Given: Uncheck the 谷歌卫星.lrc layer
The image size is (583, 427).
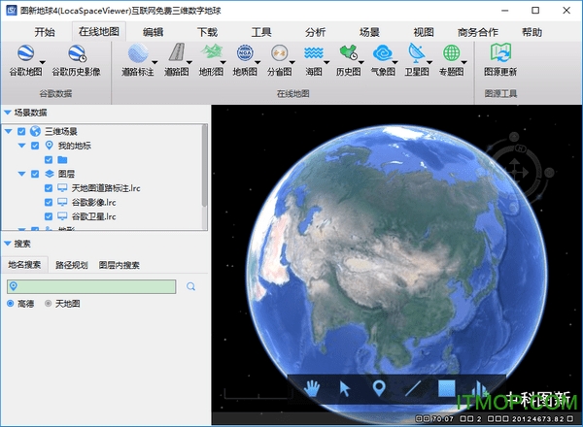Looking at the screenshot, I should (49, 216).
